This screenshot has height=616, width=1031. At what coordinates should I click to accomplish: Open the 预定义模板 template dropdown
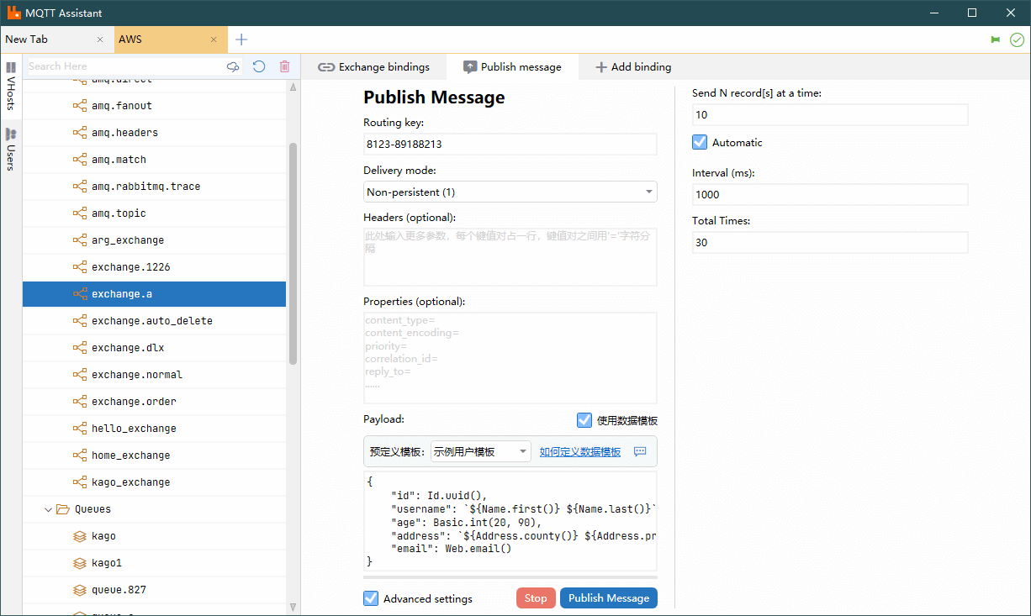coord(480,451)
